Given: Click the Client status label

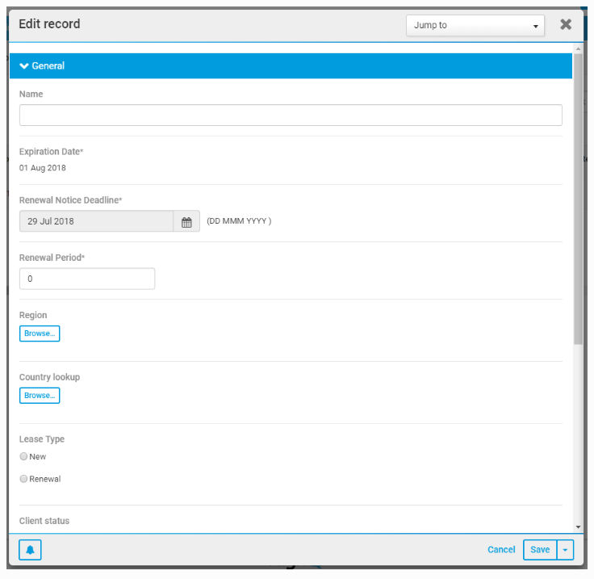Looking at the screenshot, I should [44, 521].
